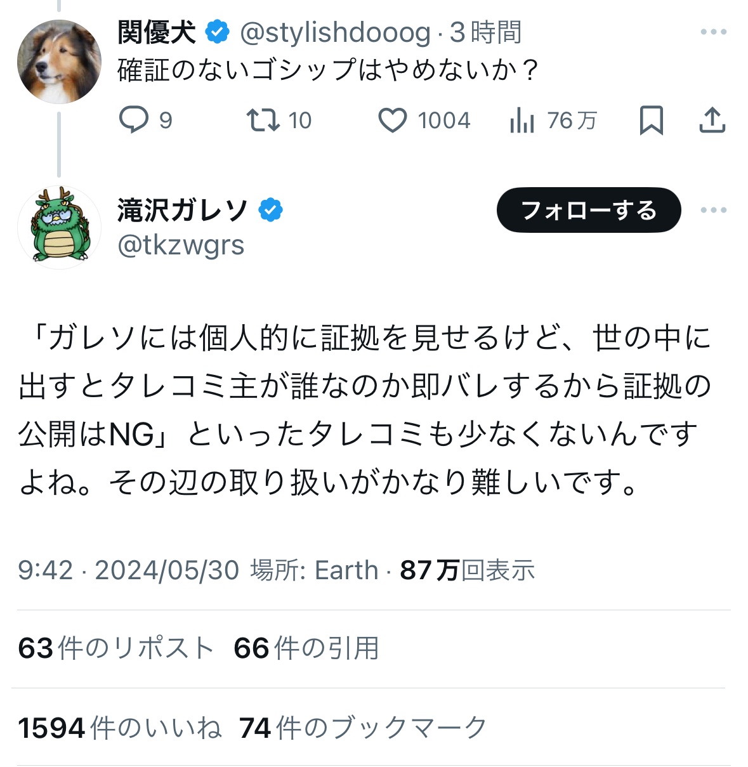Open the 滝沢ガレソ display name
This screenshot has width=748, height=767.
click(x=183, y=210)
